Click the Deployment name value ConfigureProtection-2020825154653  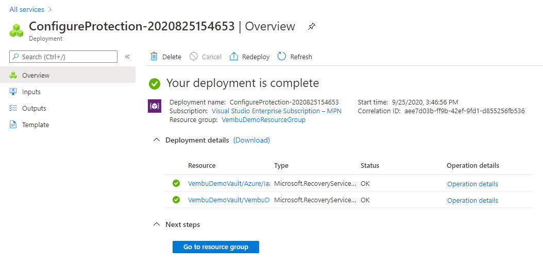[284, 102]
